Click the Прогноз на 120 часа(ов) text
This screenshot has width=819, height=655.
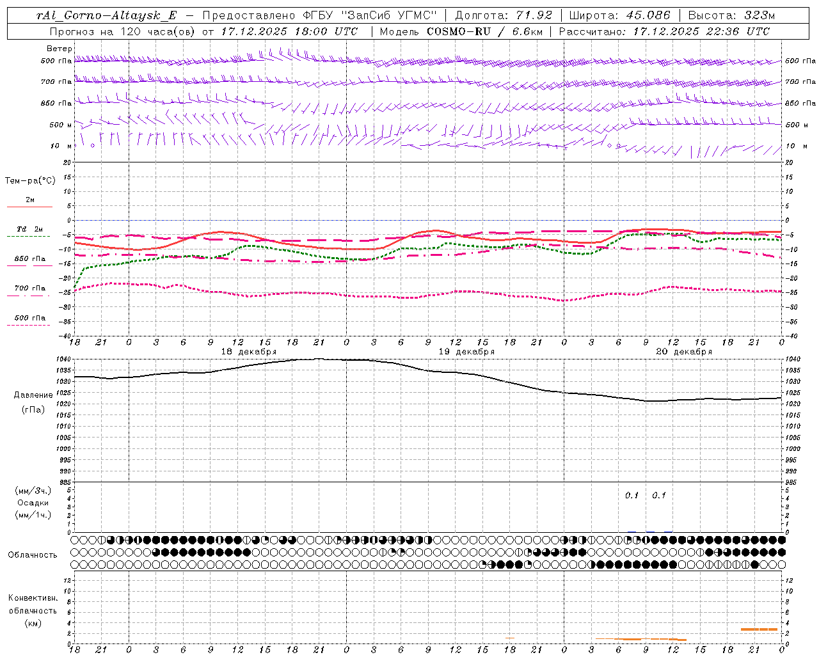point(123,31)
